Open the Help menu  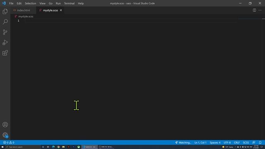tap(81, 3)
